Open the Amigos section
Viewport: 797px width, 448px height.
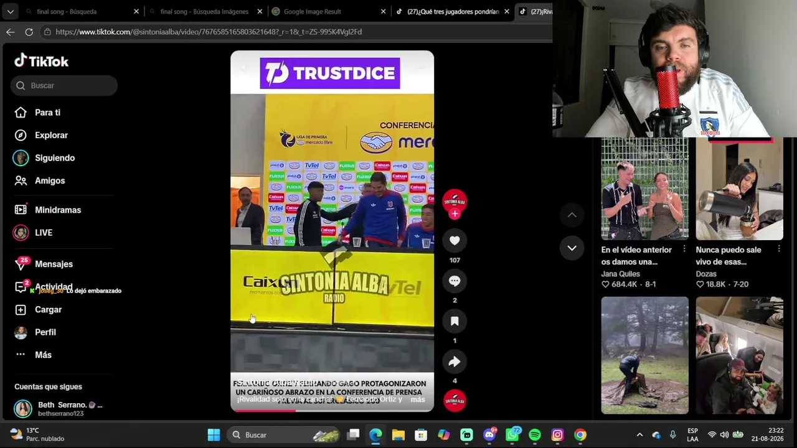coord(40,180)
